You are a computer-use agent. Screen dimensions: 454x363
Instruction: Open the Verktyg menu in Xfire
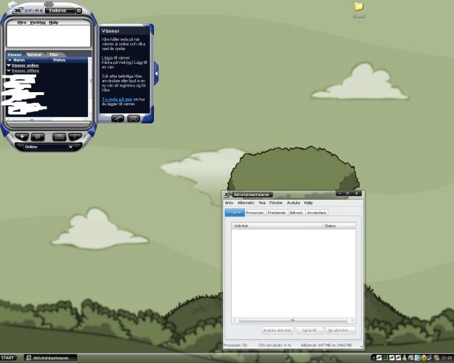(x=38, y=23)
